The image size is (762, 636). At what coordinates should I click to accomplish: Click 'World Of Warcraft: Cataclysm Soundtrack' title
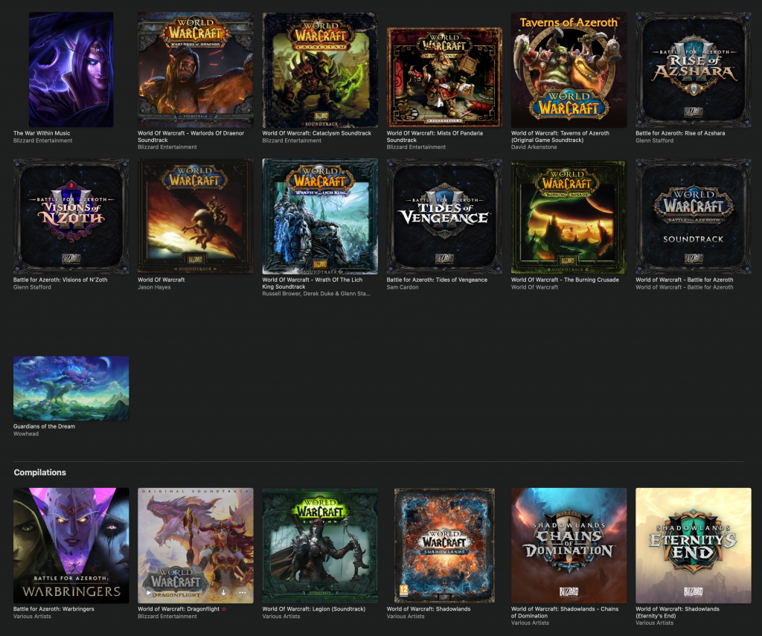(x=316, y=133)
